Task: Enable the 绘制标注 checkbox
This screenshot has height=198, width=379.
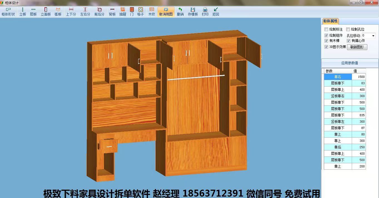Action: pos(326,29)
